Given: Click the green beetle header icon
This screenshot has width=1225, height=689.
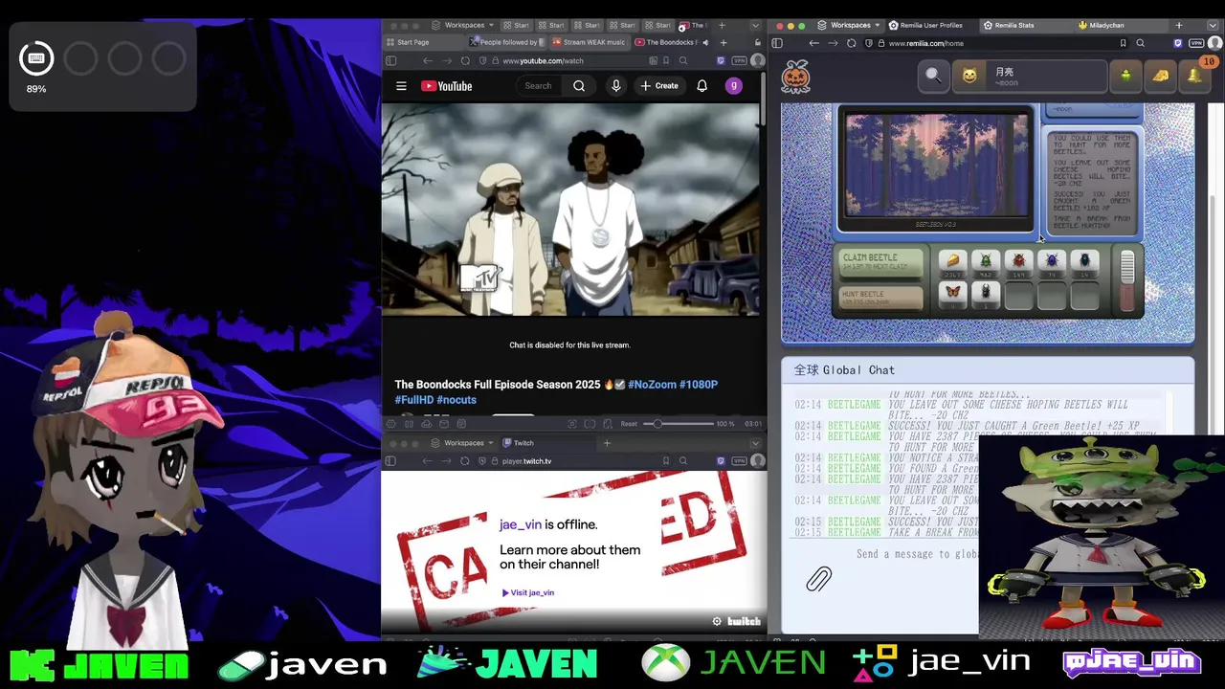Looking at the screenshot, I should (1125, 76).
